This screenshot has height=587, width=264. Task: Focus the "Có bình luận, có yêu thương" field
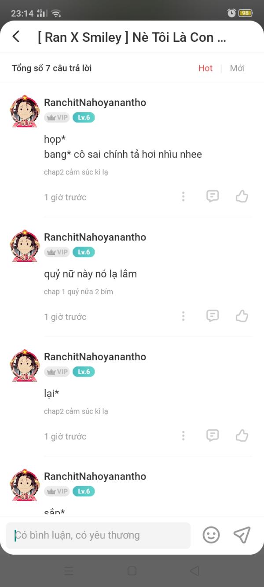[98, 535]
